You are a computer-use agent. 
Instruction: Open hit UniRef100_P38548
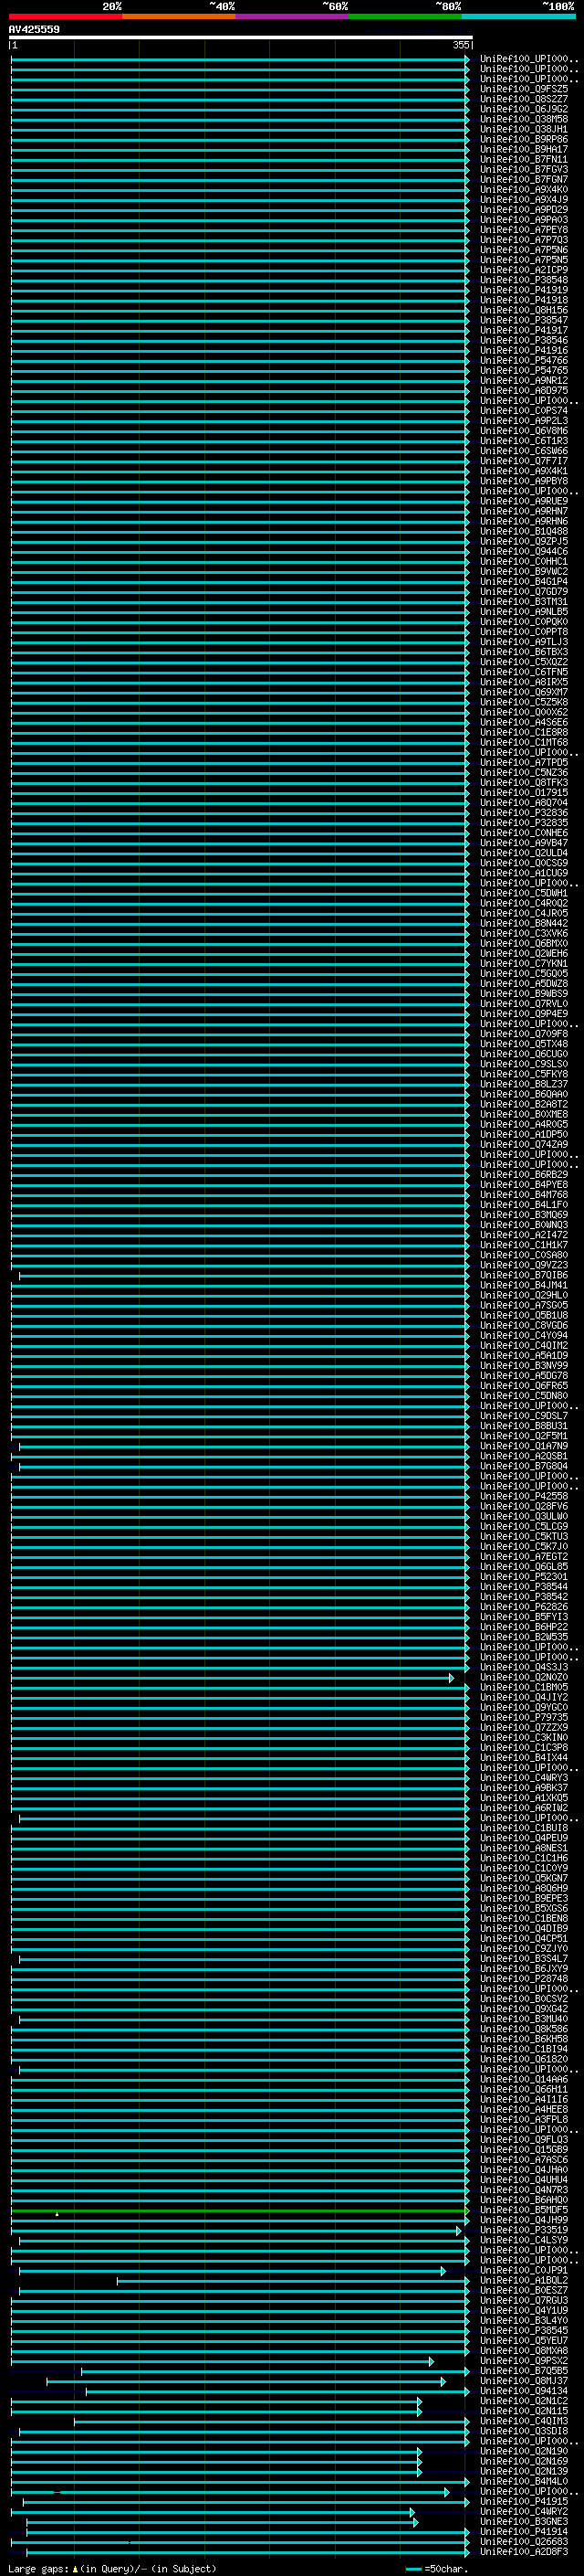pyautogui.click(x=524, y=280)
